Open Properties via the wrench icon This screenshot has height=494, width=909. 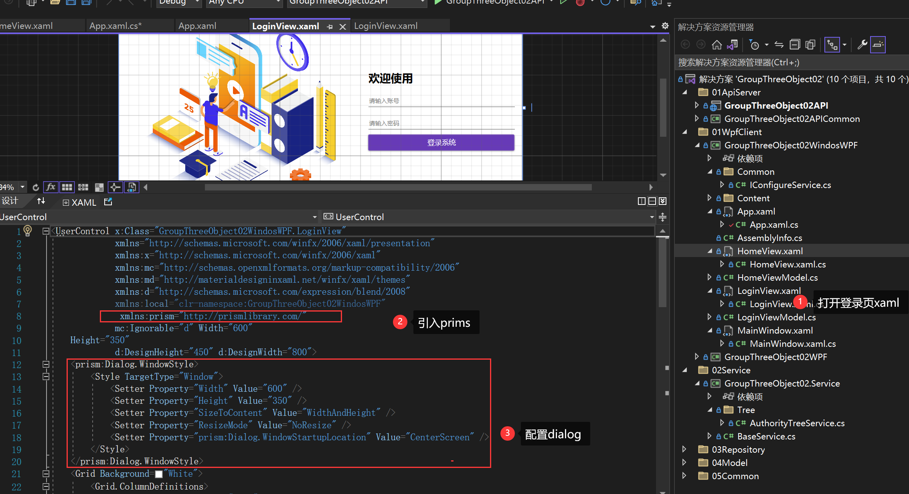click(862, 45)
